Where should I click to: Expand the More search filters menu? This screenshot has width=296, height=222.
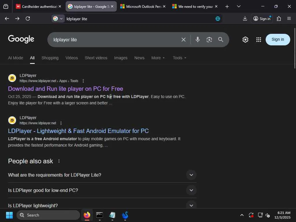click(158, 58)
